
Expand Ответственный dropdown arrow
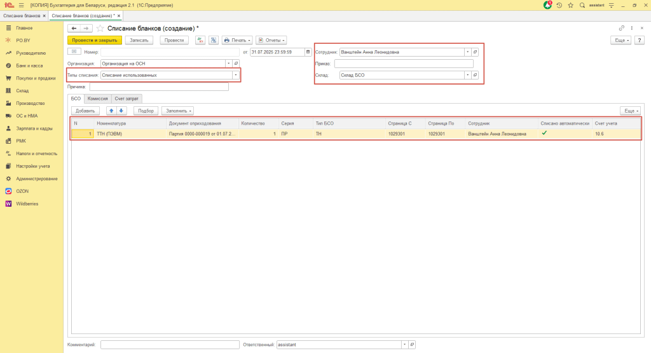(404, 345)
